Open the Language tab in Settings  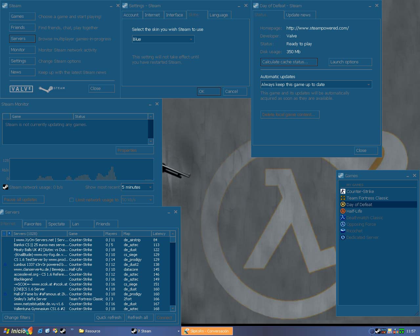(219, 15)
